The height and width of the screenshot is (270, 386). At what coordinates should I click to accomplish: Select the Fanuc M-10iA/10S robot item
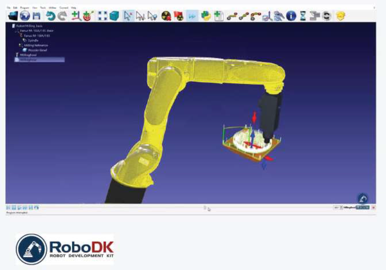click(x=35, y=36)
